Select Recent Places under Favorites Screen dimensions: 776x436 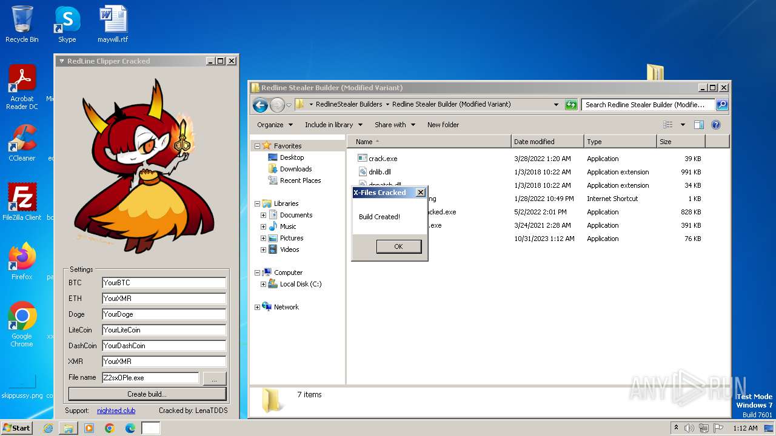click(x=300, y=180)
